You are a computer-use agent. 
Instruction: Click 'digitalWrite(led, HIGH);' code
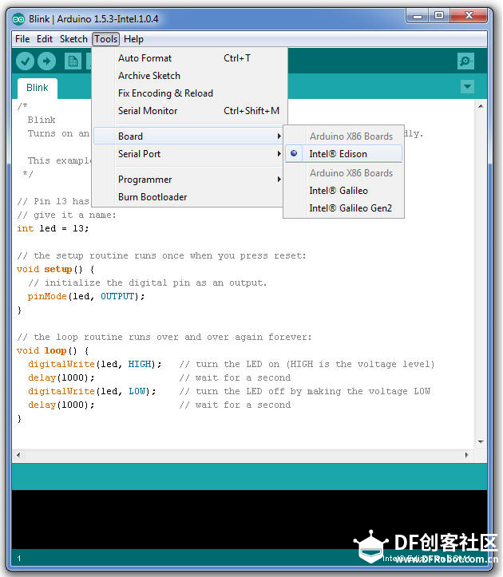[95, 364]
